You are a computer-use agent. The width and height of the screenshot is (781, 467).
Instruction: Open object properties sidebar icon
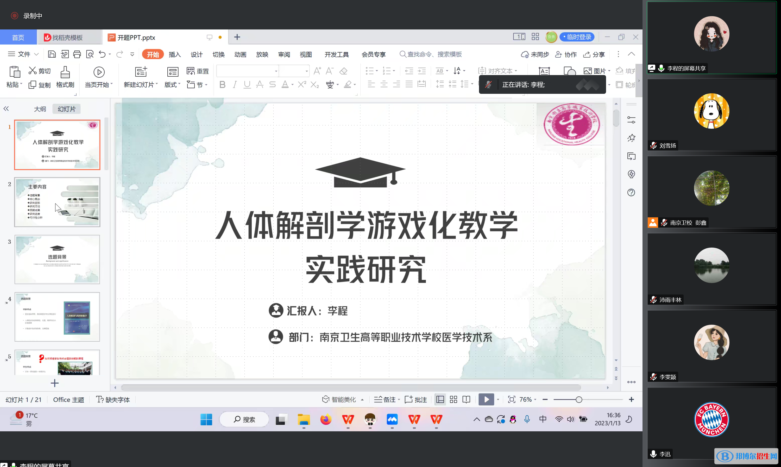pyautogui.click(x=631, y=120)
